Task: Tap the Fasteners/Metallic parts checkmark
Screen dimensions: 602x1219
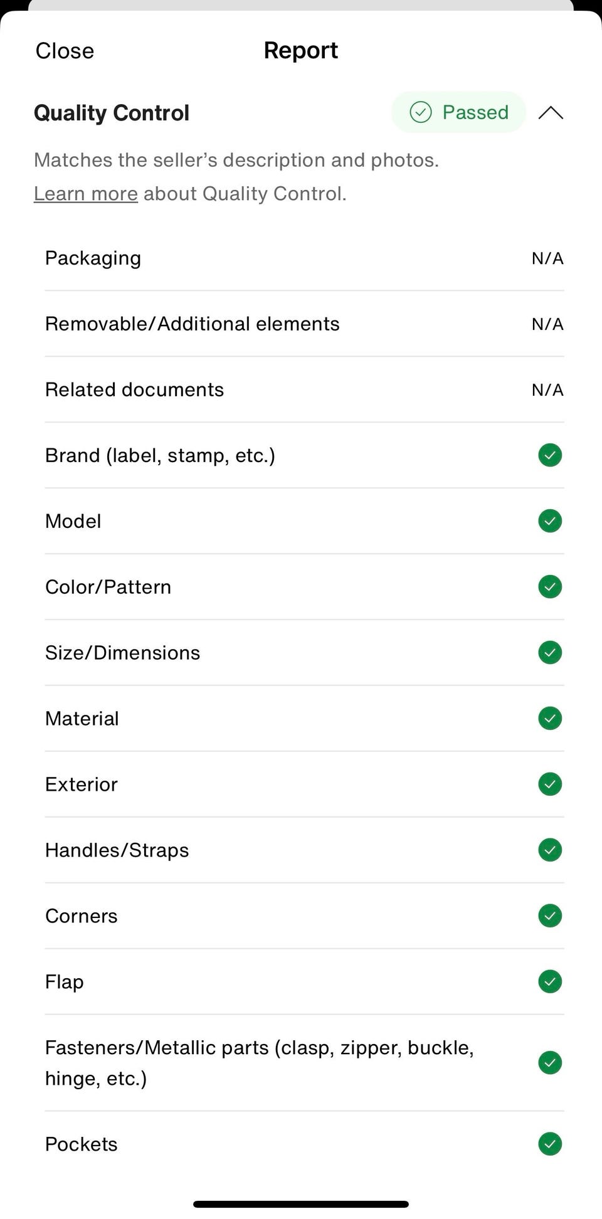Action: click(x=550, y=1063)
